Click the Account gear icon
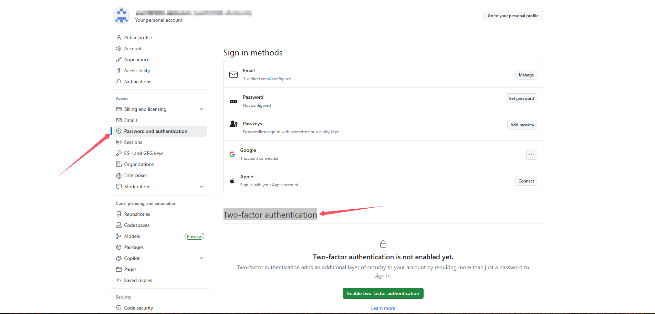655x314 pixels. point(119,49)
